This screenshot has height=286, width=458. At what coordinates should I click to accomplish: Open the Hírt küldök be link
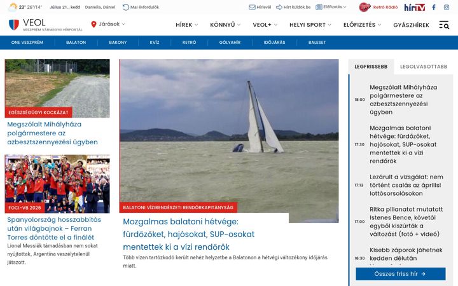click(x=297, y=7)
